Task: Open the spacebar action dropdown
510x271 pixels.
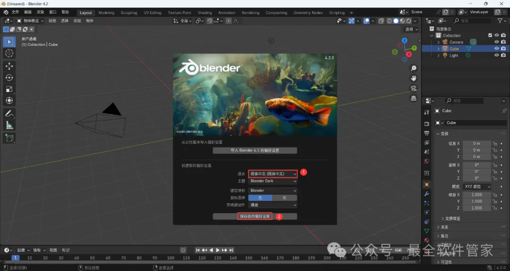Action: tap(273, 205)
